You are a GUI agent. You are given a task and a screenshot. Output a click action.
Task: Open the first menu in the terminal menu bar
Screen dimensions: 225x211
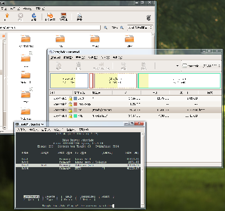click(x=21, y=129)
